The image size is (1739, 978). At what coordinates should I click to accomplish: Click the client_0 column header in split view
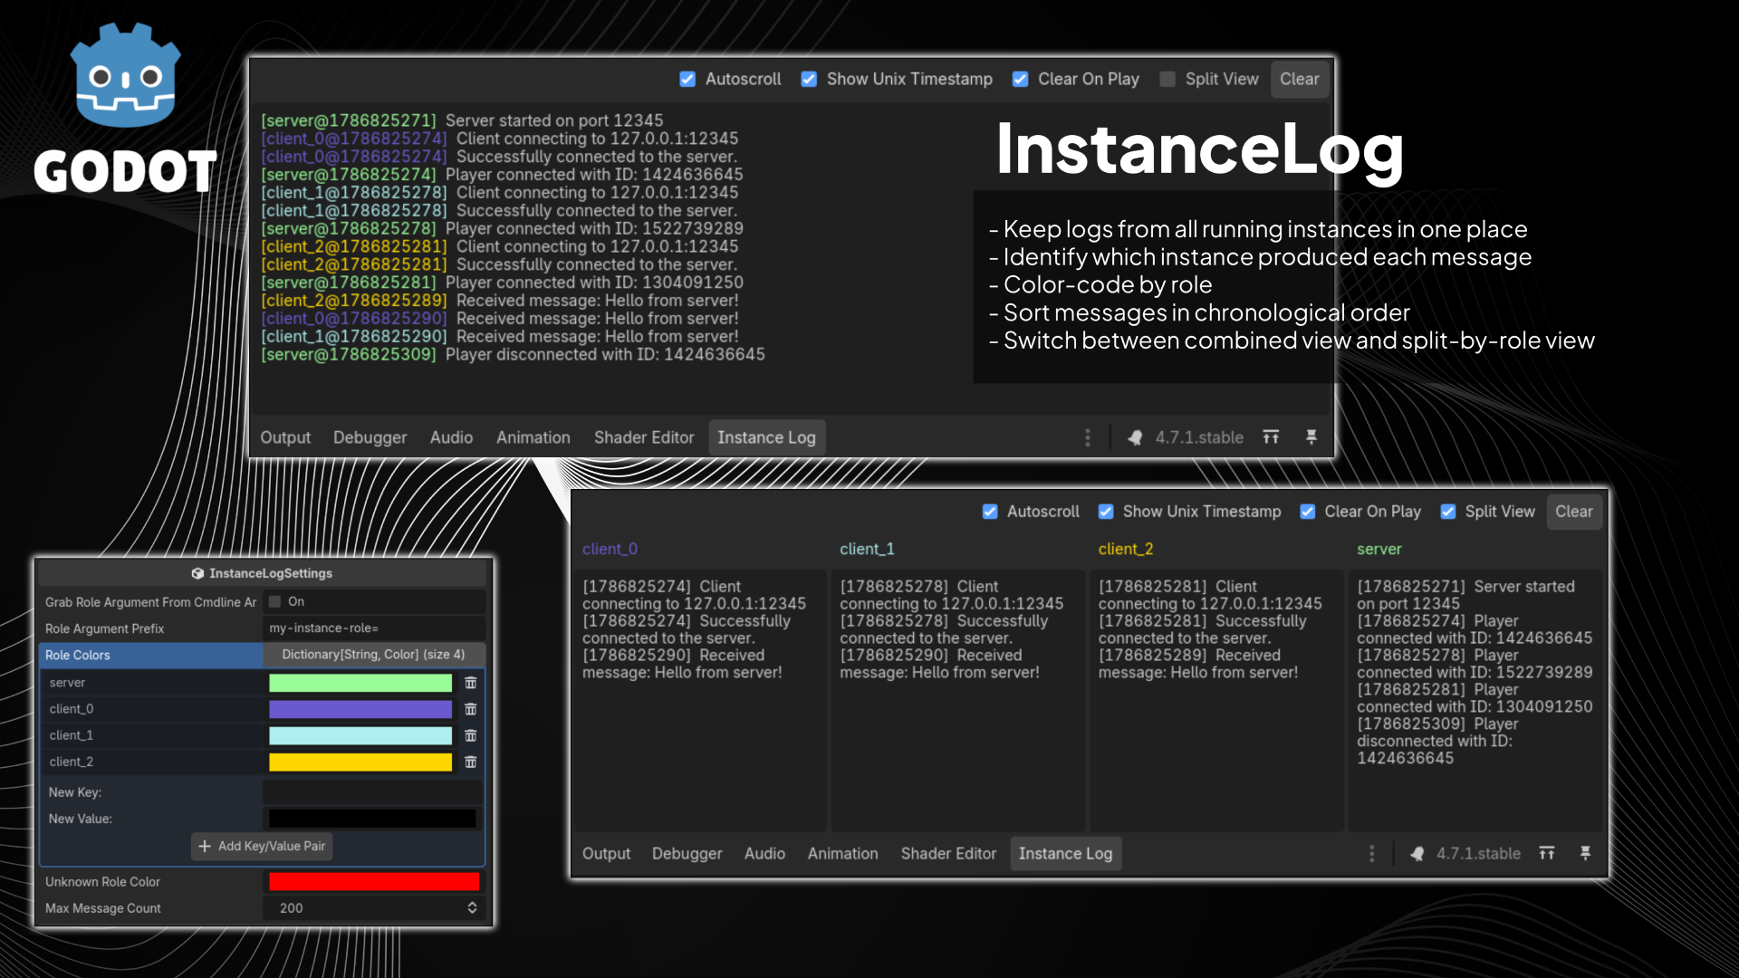pos(610,549)
